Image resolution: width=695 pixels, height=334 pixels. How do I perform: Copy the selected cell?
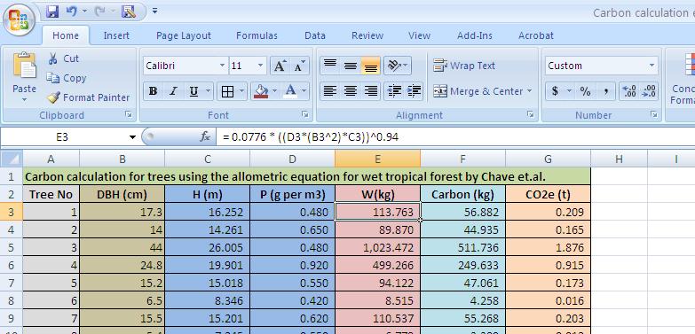pyautogui.click(x=66, y=78)
